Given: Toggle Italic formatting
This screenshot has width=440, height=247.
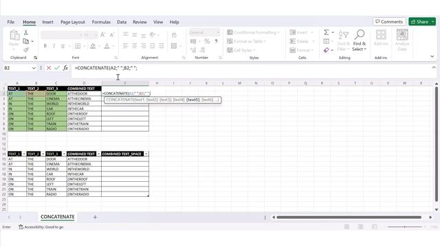Looking at the screenshot, I should coord(54,46).
